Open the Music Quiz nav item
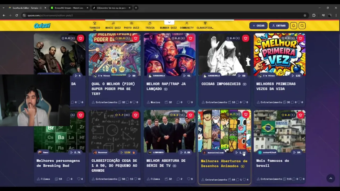Screen dimensions: 340x191 (113, 25)
